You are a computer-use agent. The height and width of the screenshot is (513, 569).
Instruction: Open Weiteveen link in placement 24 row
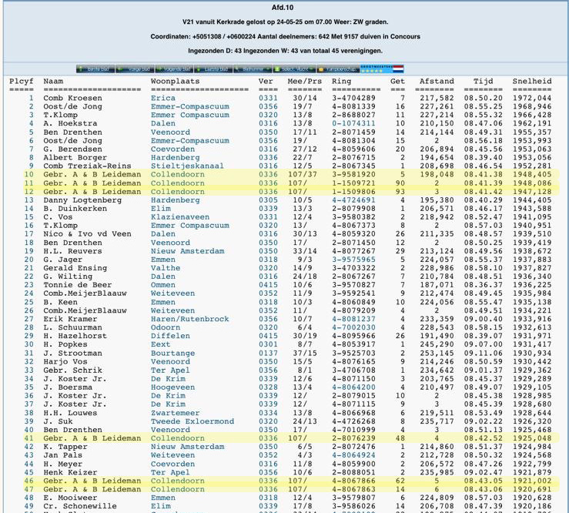coord(172,293)
